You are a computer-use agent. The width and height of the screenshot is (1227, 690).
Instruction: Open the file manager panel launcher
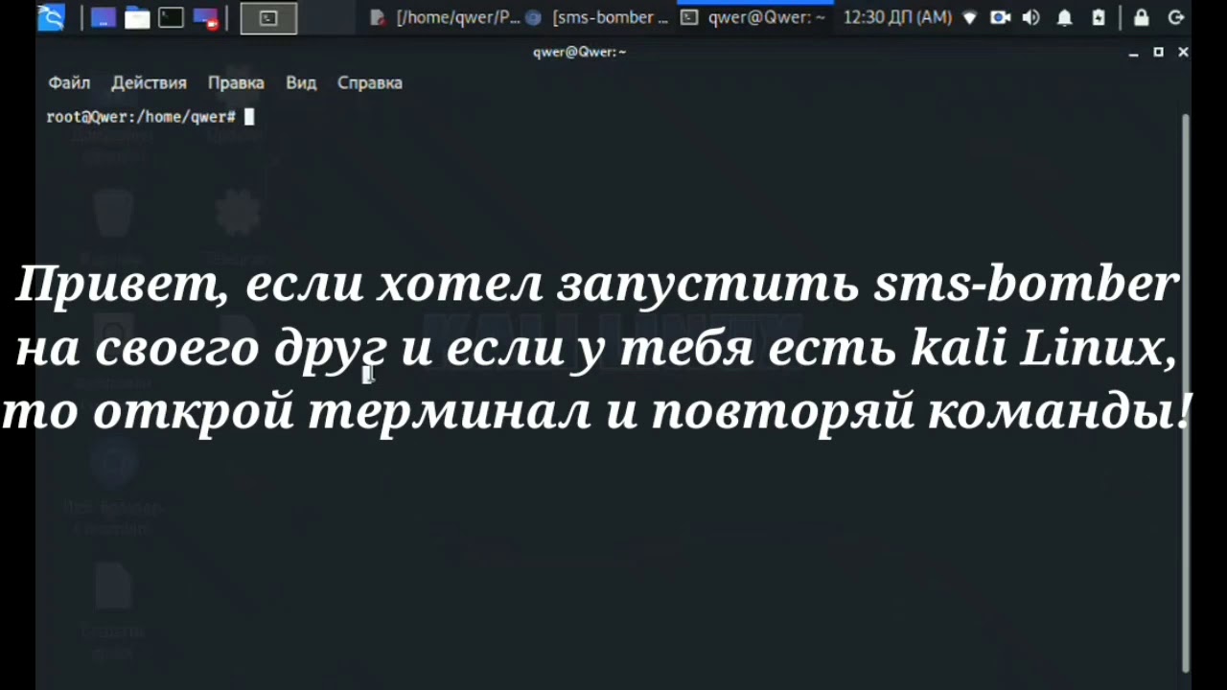(137, 17)
